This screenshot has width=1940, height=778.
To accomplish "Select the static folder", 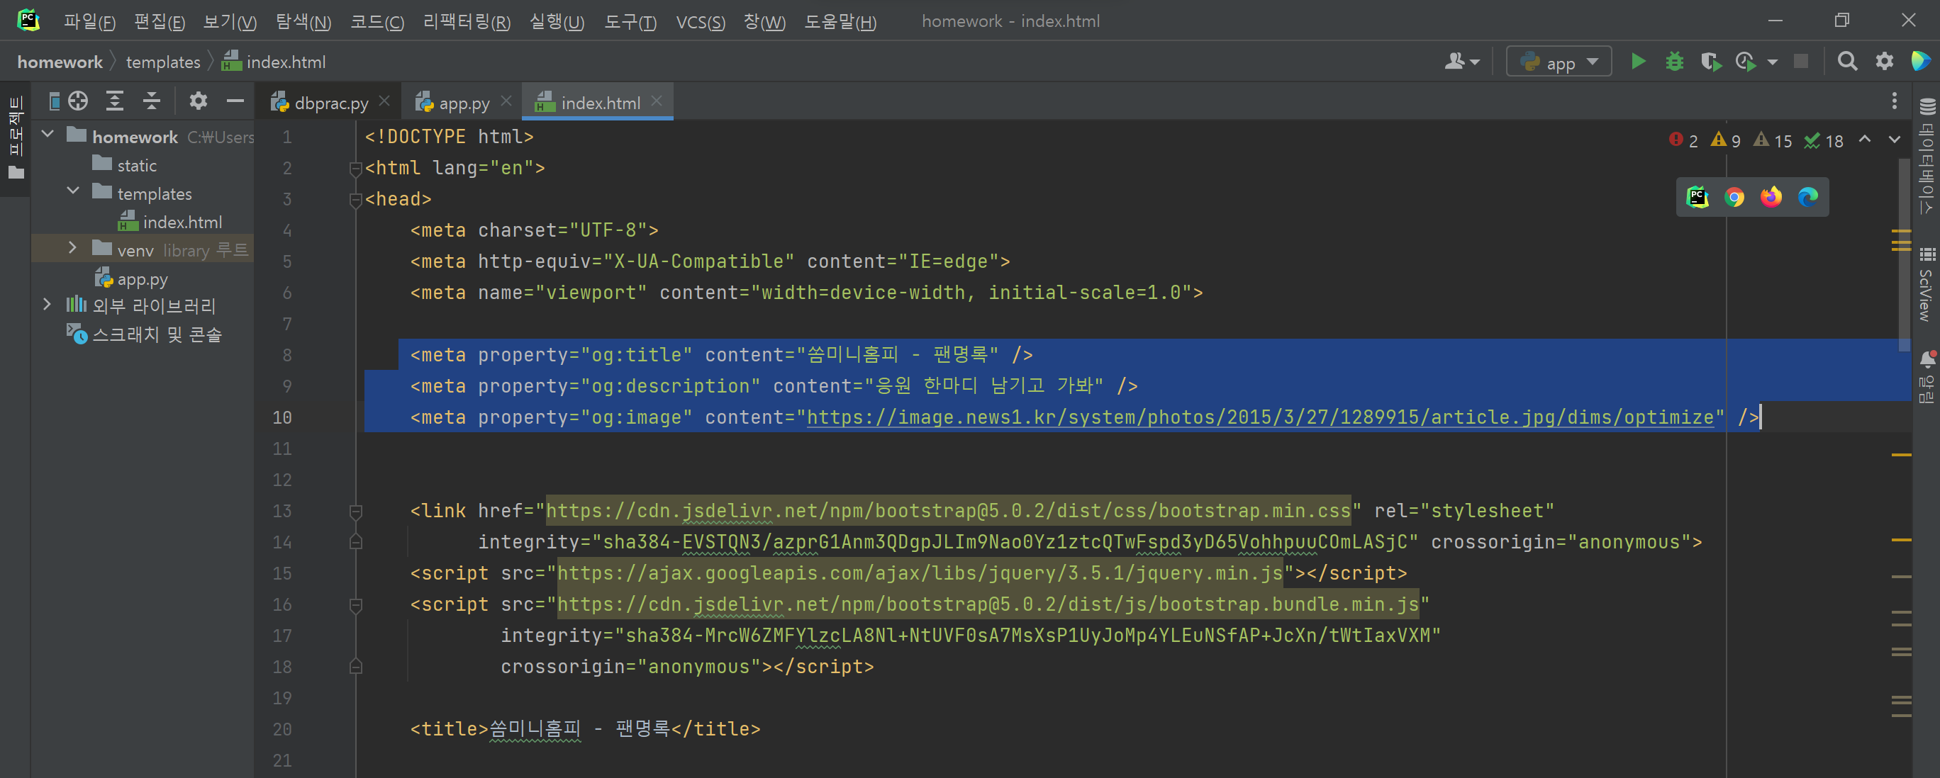I will [137, 165].
